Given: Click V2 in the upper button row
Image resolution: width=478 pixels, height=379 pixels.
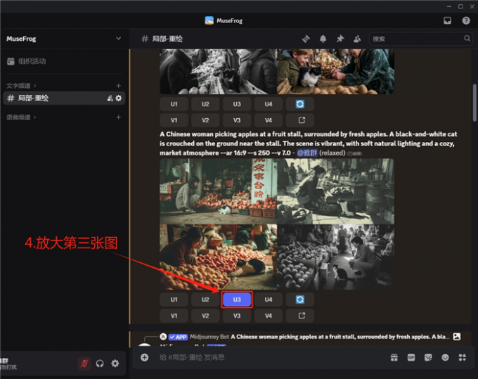Looking at the screenshot, I should 205,120.
